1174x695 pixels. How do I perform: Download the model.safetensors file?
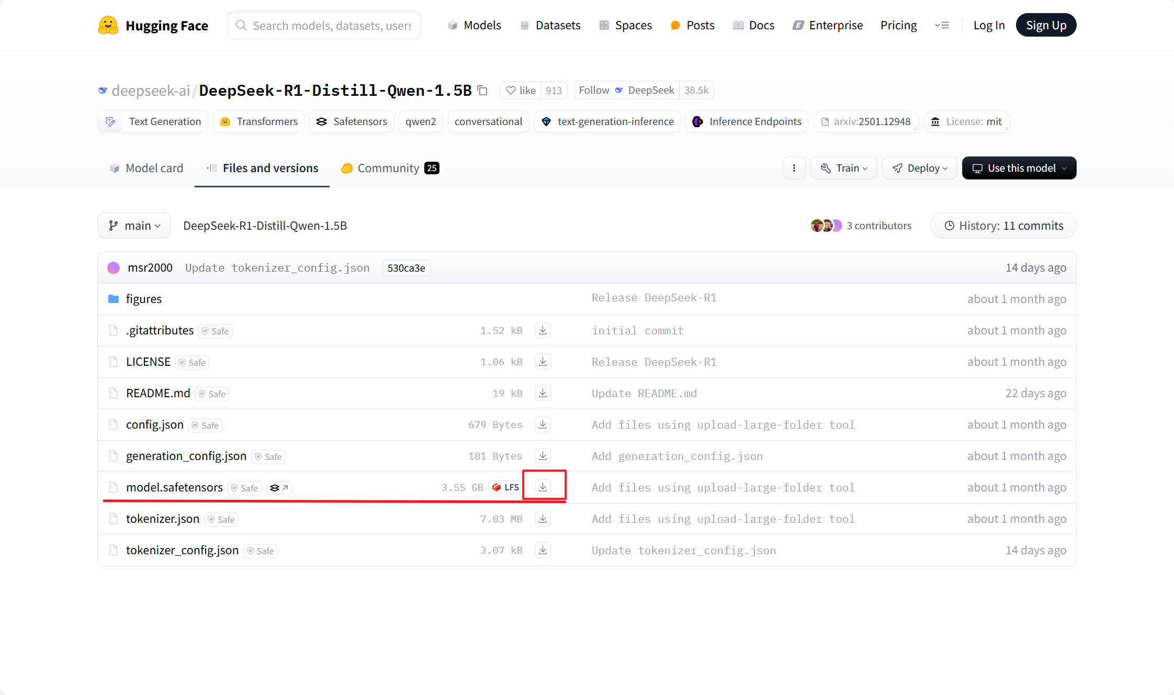[543, 487]
